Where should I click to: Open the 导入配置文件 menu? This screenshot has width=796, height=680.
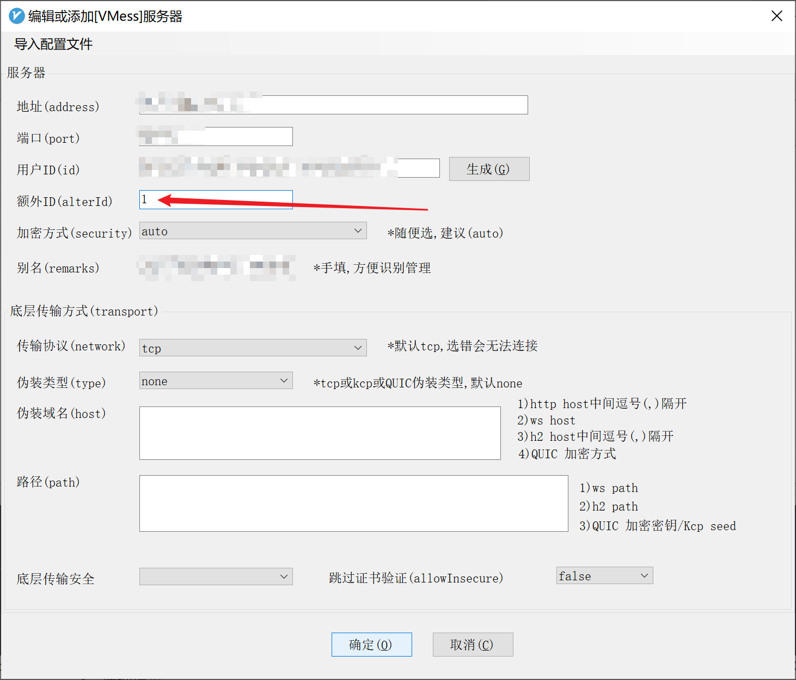point(52,44)
